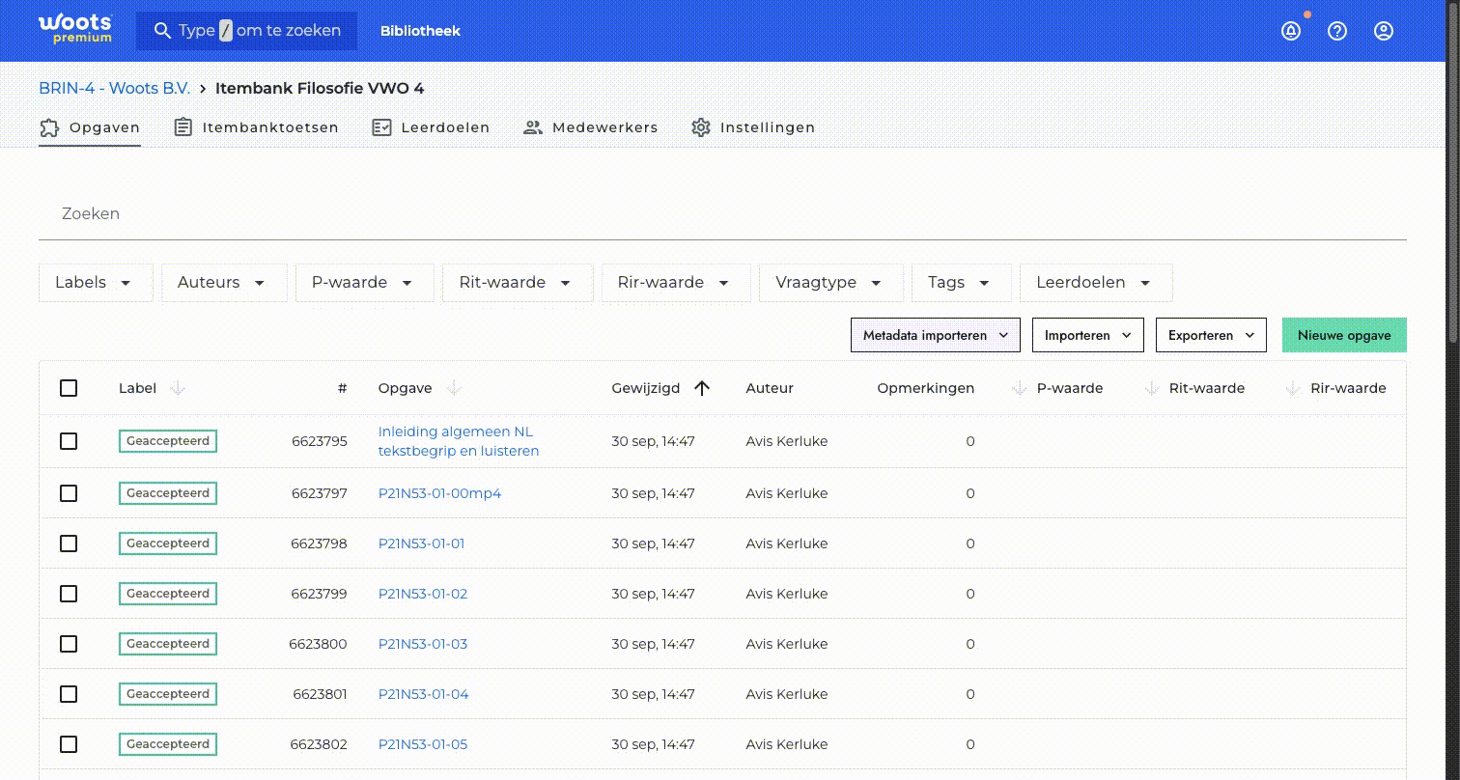
Task: Check the box for P21N53-01-01
Action: pyautogui.click(x=69, y=543)
